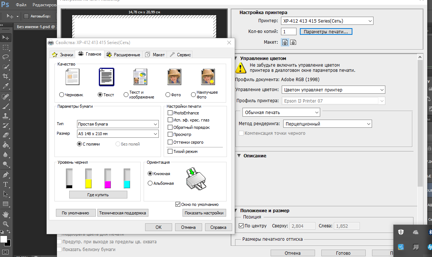432x257 pixels.
Task: Choose portrait layout icon next to Макет
Action: (285, 42)
